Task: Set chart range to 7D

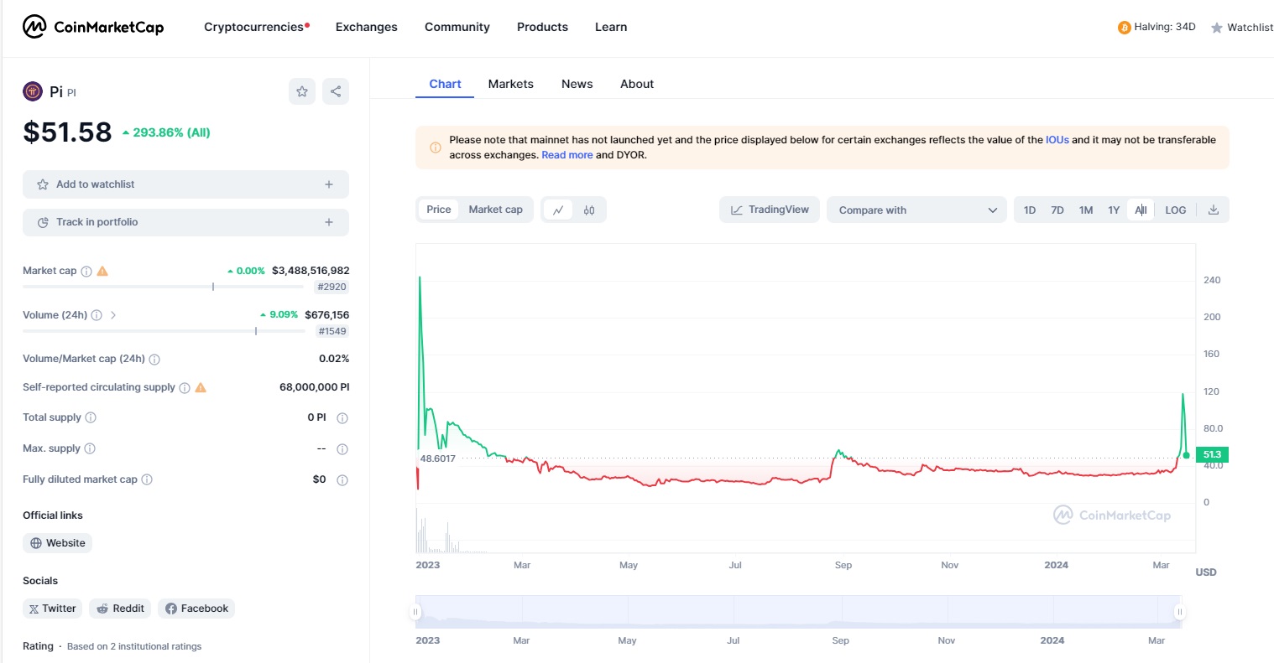Action: 1057,210
